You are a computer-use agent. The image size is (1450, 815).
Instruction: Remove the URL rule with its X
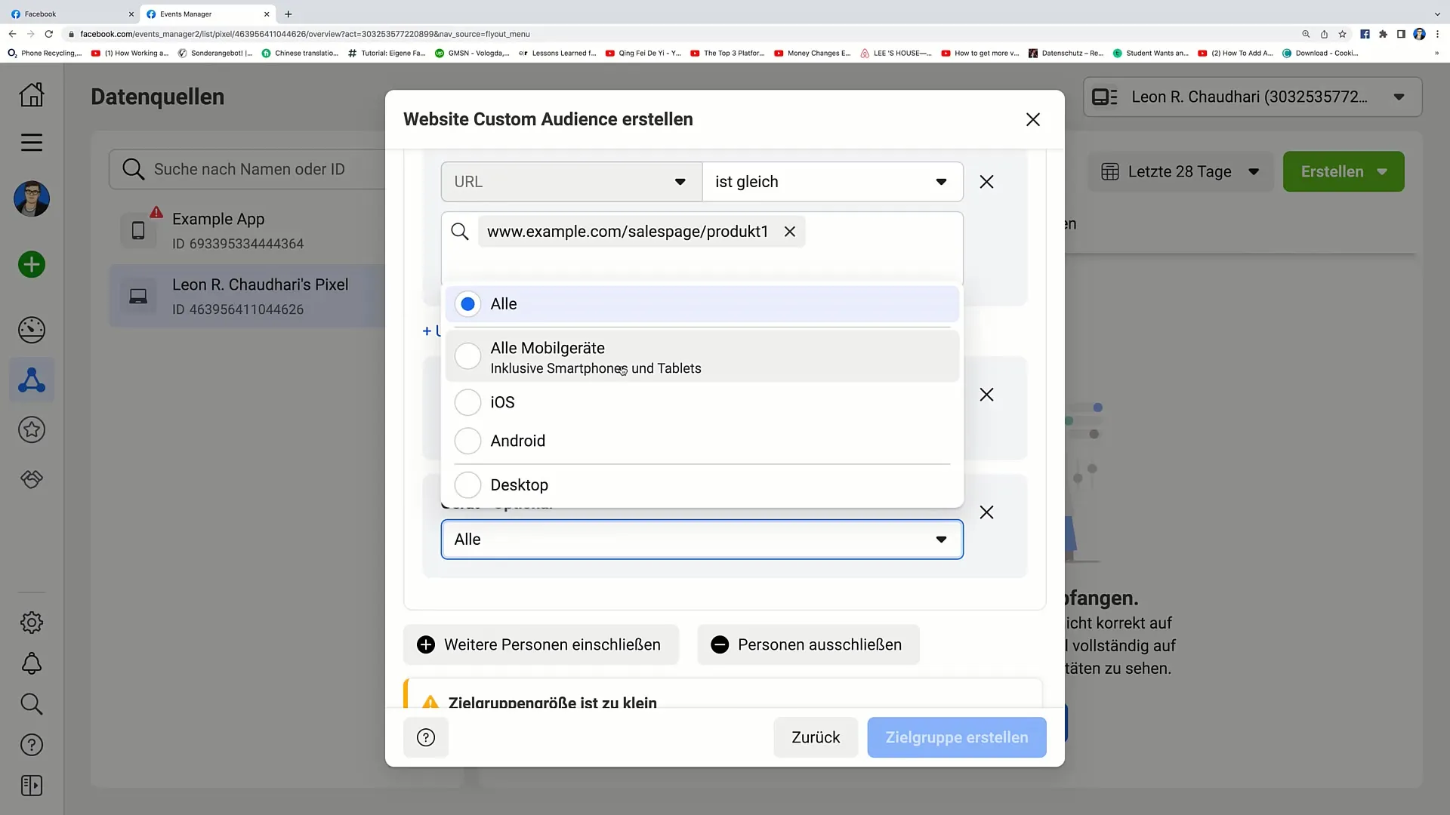986,182
